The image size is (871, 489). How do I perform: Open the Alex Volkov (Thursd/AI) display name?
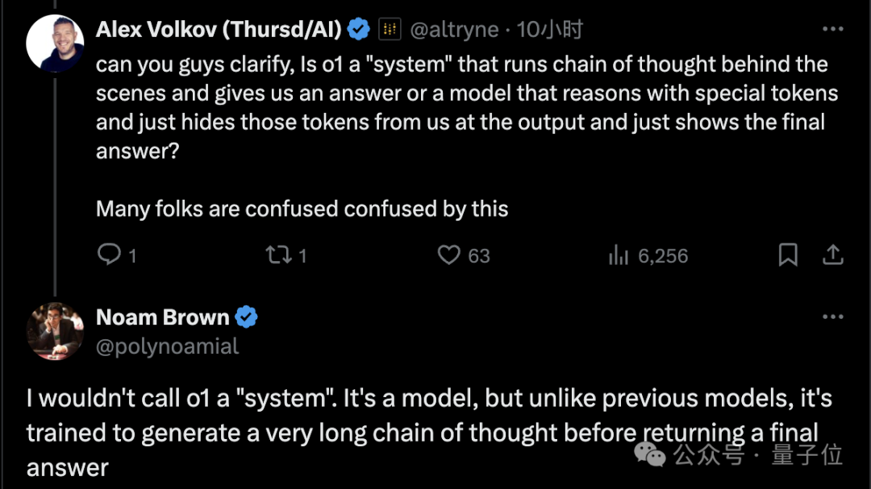(x=219, y=30)
